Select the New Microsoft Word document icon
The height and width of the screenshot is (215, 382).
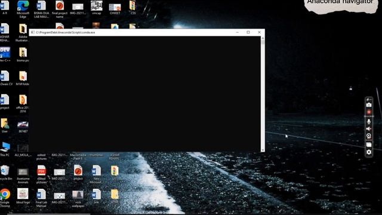96,174
